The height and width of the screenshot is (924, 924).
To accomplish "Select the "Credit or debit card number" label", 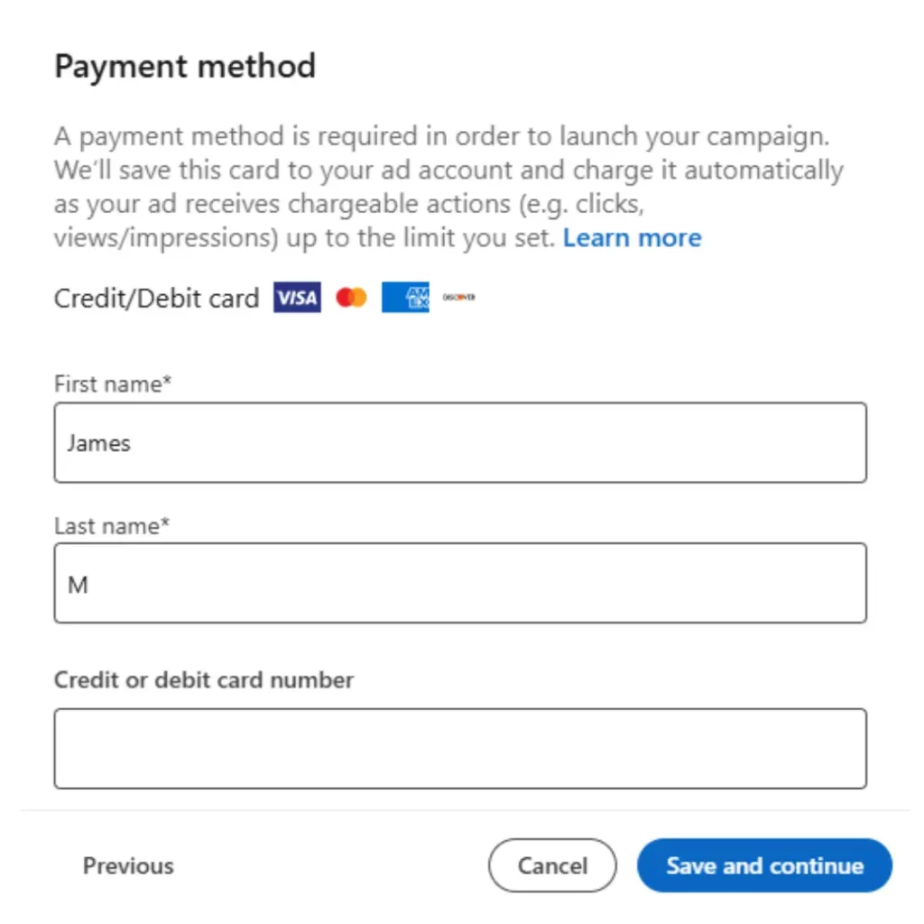I will [x=204, y=680].
